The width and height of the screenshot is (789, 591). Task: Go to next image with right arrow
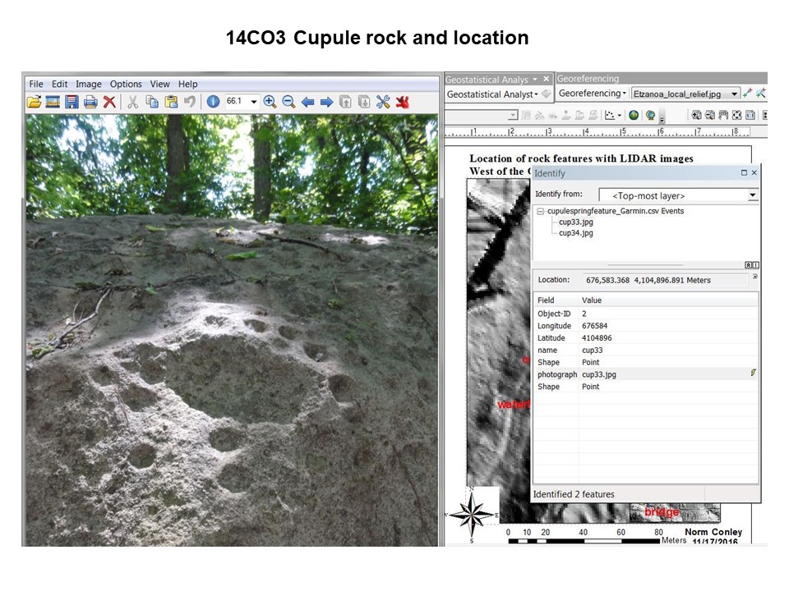pyautogui.click(x=326, y=102)
